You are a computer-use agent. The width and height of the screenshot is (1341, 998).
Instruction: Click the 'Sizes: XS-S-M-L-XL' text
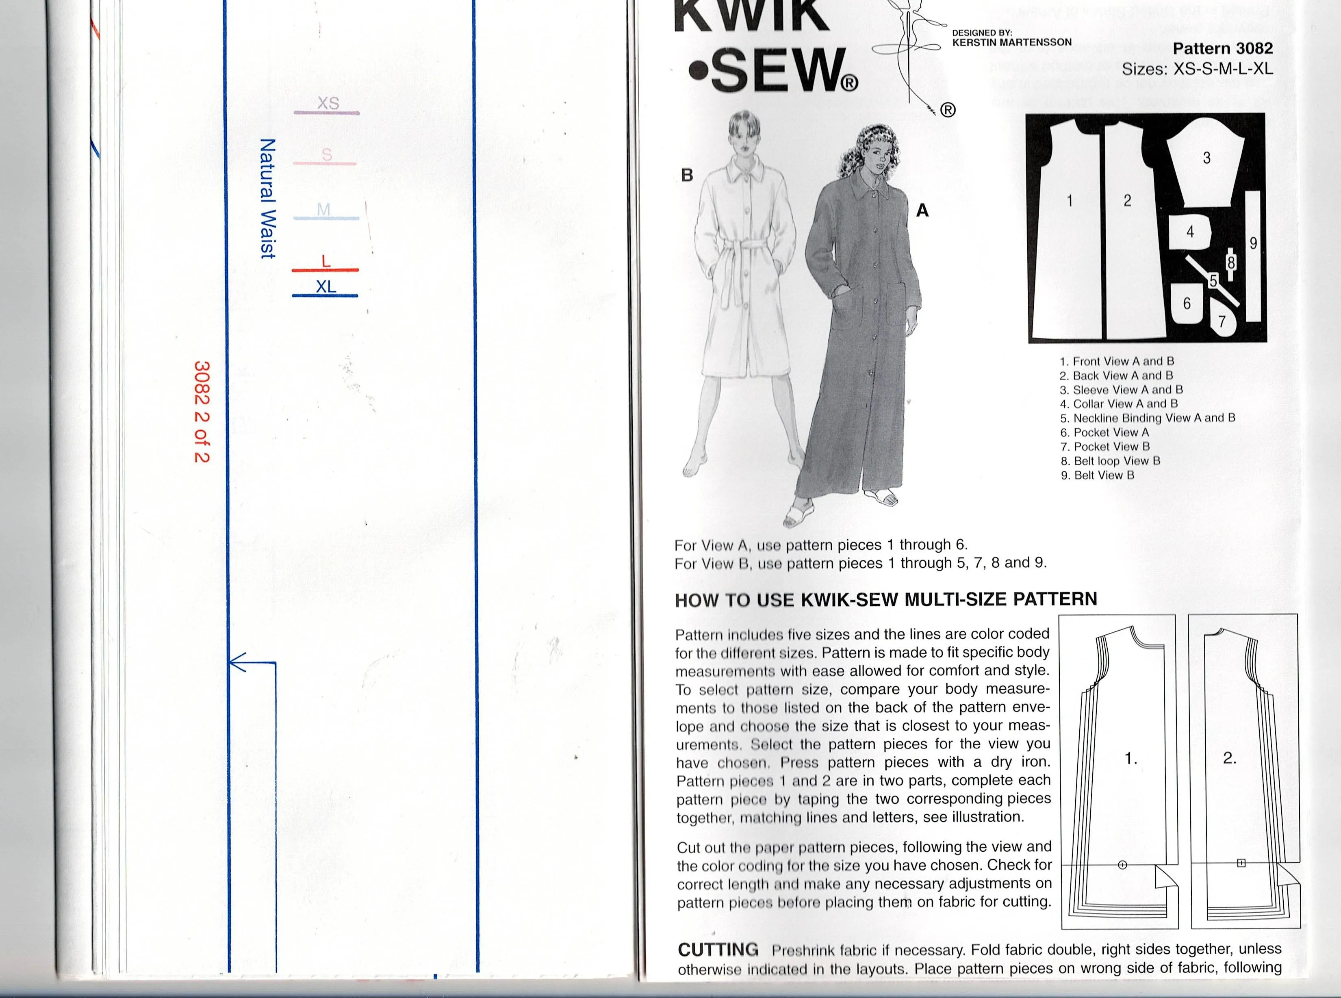pos(1197,69)
